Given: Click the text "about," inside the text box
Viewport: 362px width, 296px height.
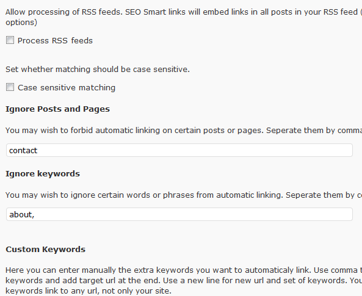Looking at the screenshot, I should (x=22, y=214).
